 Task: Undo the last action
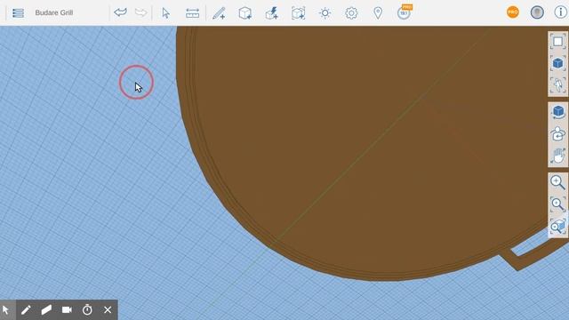120,12
